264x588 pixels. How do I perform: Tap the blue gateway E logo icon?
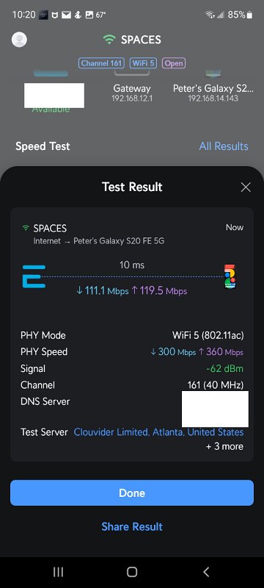[x=34, y=277]
